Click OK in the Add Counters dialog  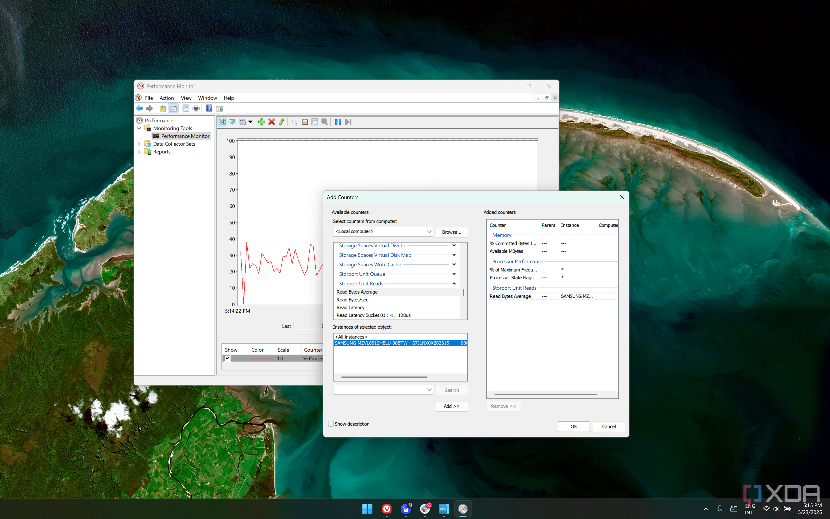click(573, 427)
